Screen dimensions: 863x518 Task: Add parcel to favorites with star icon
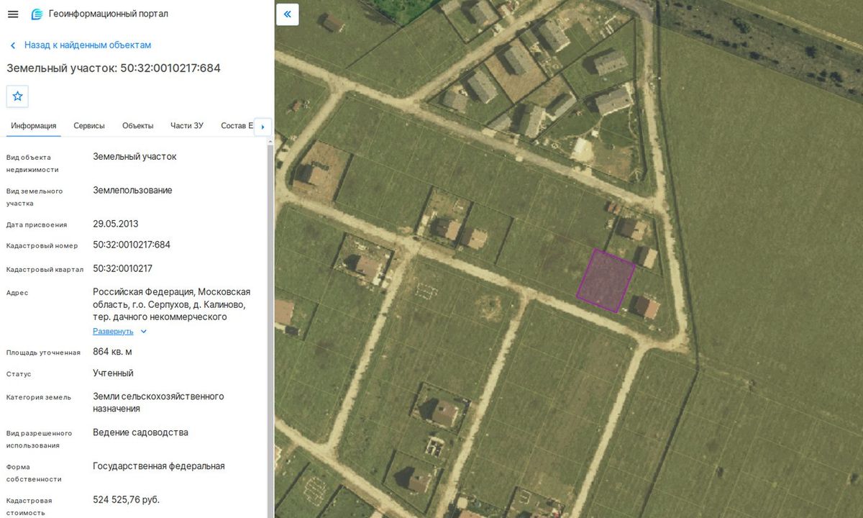click(x=17, y=96)
